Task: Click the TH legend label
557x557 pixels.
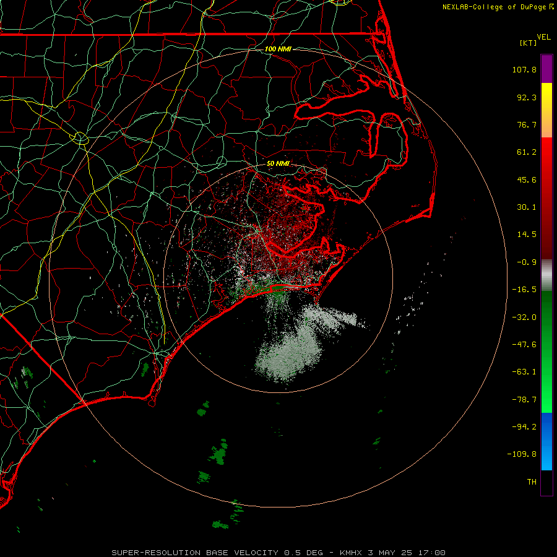Action: 532,482
